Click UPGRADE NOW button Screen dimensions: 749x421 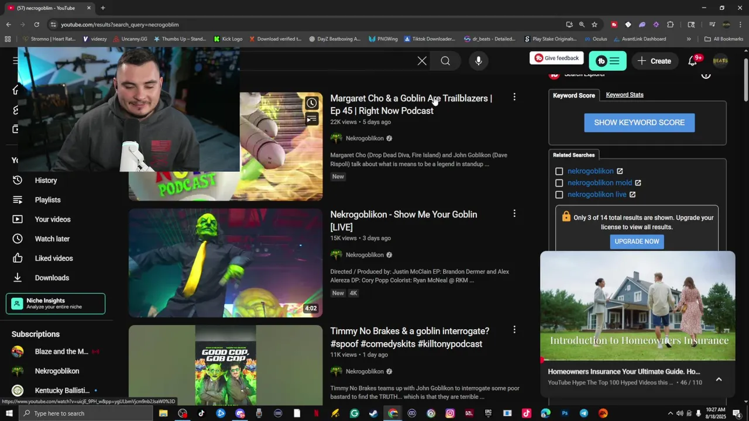pyautogui.click(x=637, y=241)
